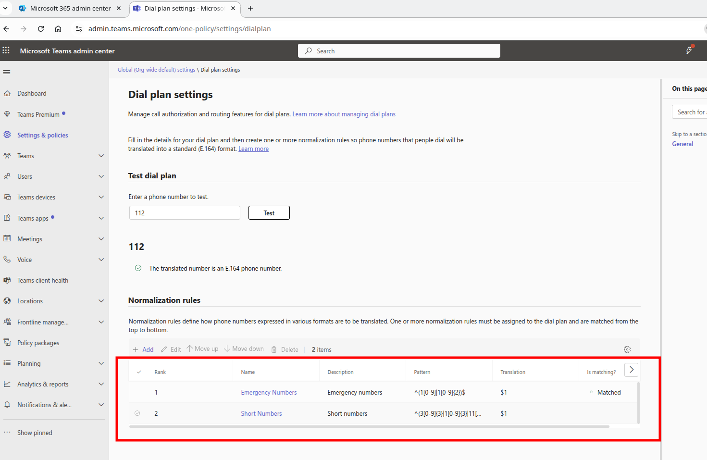Open the Emergency Numbers rule link
The width and height of the screenshot is (707, 460).
[x=269, y=392]
